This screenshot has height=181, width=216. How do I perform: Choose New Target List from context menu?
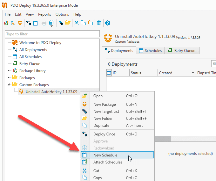tap(117, 112)
